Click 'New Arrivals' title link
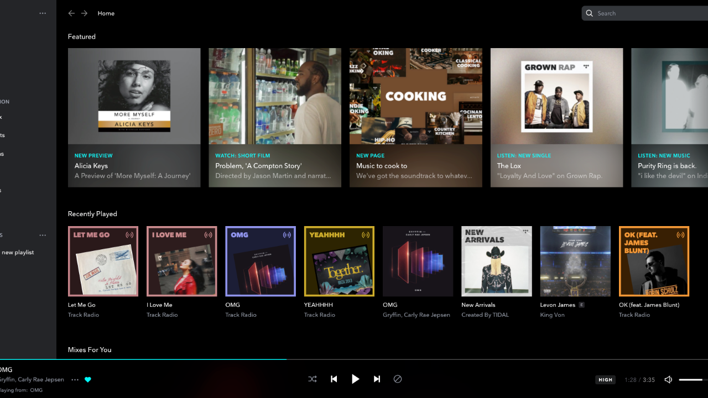The width and height of the screenshot is (708, 398). coord(478,305)
